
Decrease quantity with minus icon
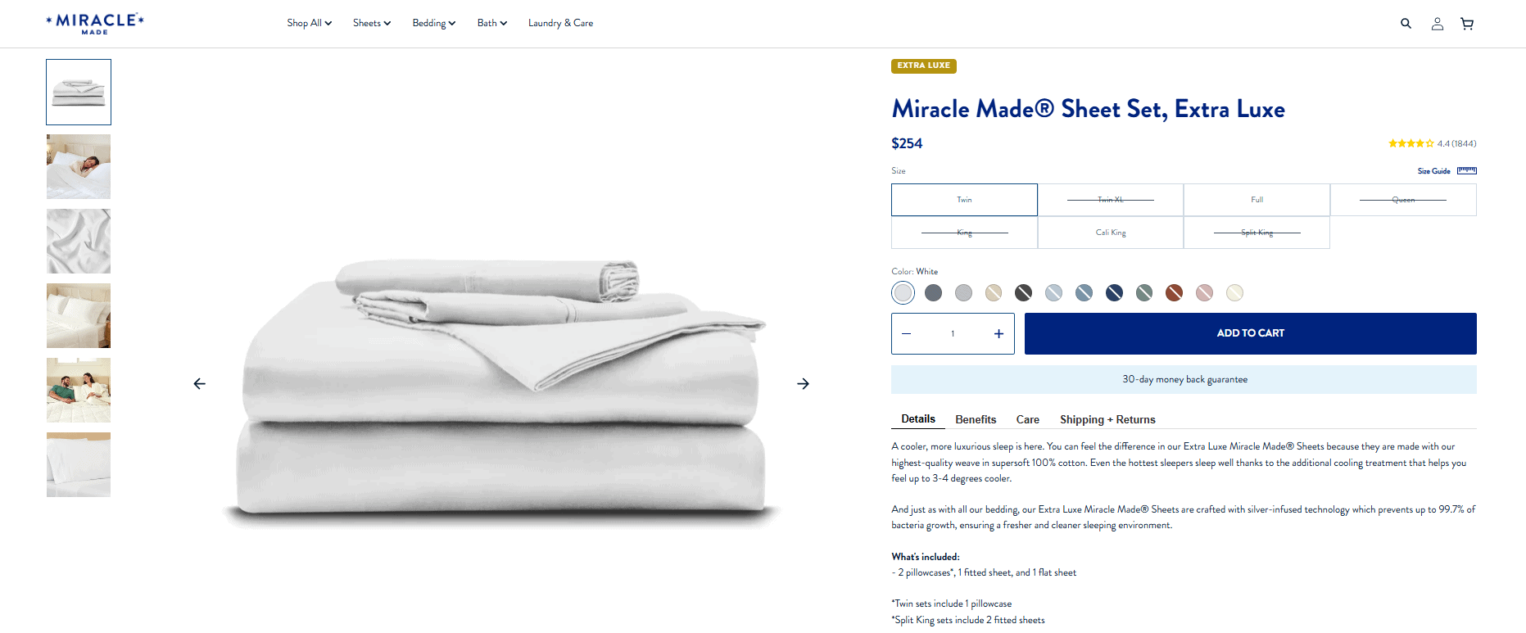[906, 333]
